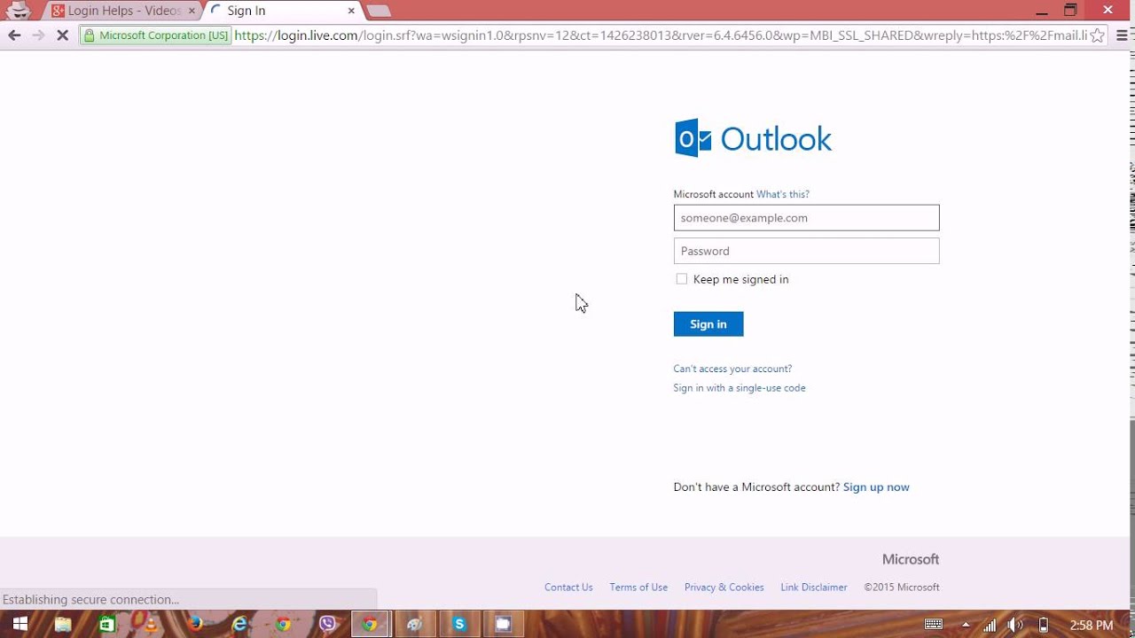
Task: Bookmark this page with the star icon
Action: tap(1098, 35)
